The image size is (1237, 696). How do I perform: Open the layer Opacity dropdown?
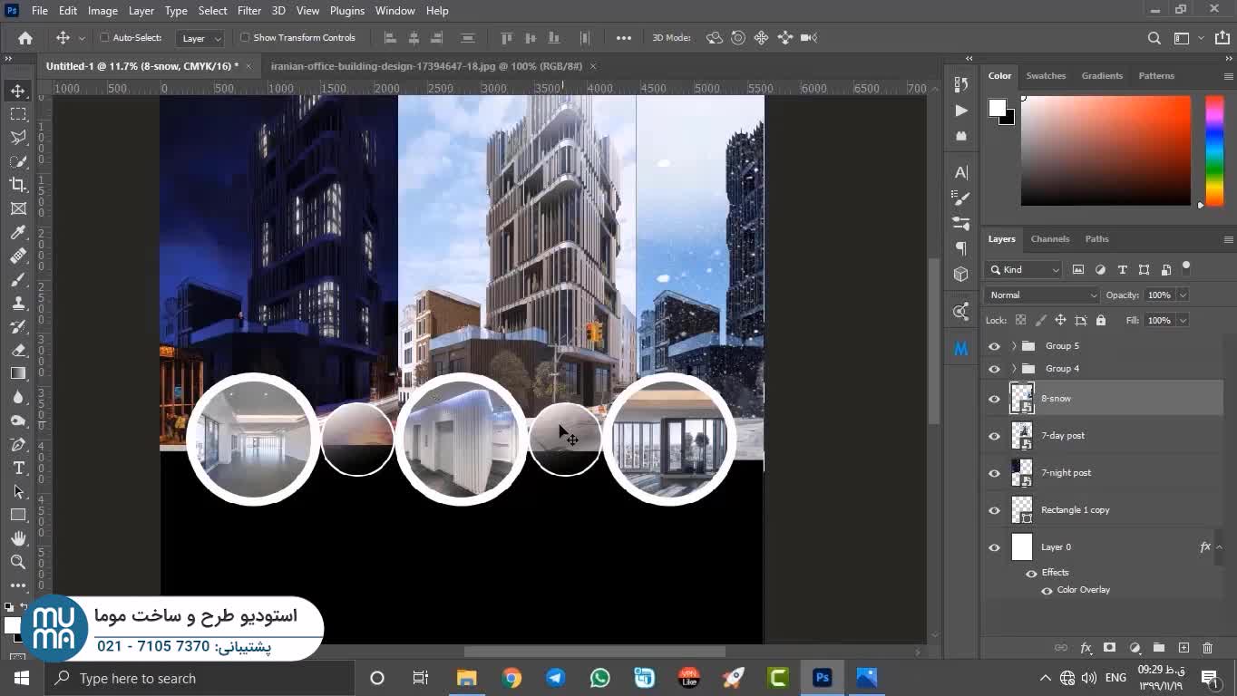point(1183,295)
